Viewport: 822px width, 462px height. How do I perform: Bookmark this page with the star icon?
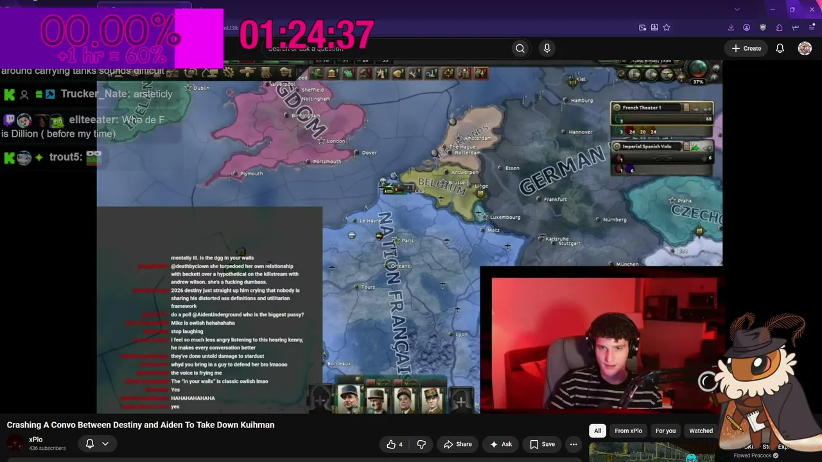click(667, 28)
